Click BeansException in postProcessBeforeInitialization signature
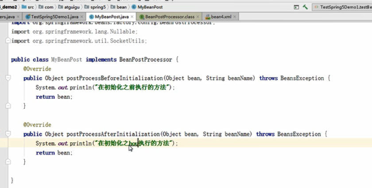Image resolution: width=372 pixels, height=188 pixels. (302, 78)
